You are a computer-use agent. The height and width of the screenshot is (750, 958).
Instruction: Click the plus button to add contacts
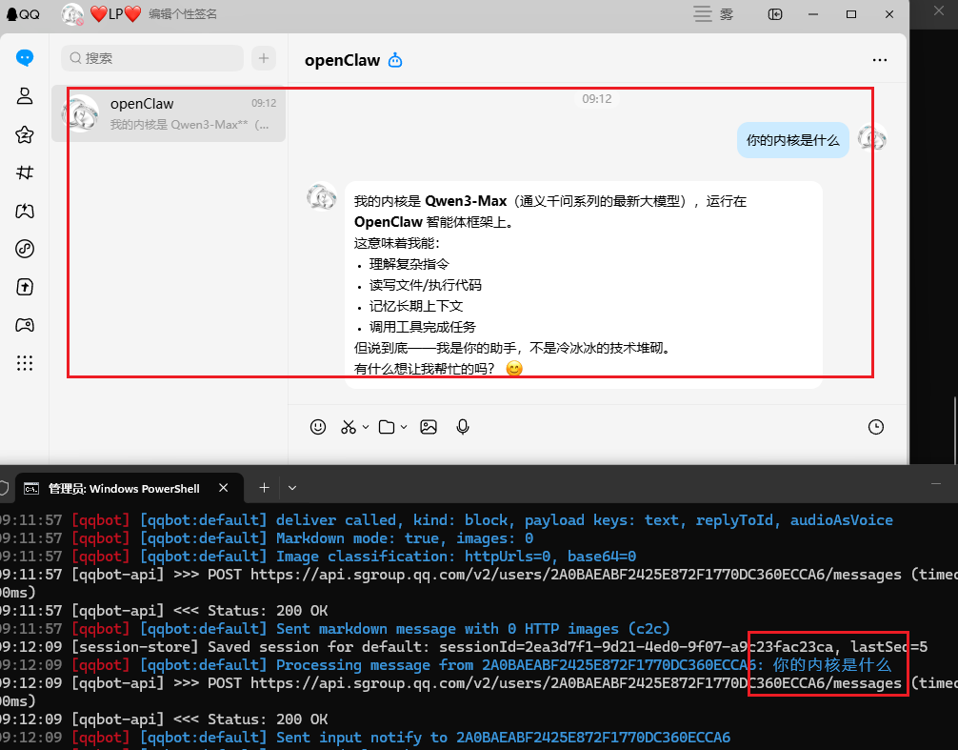(263, 58)
